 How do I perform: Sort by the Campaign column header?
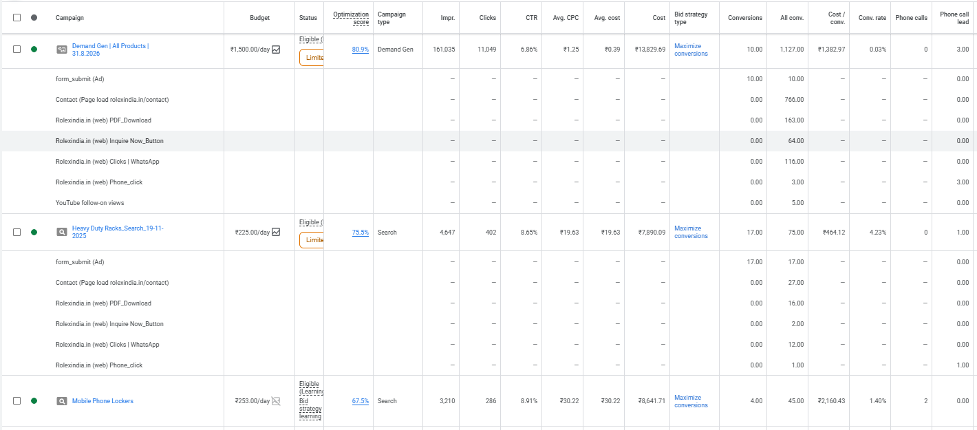pyautogui.click(x=69, y=18)
